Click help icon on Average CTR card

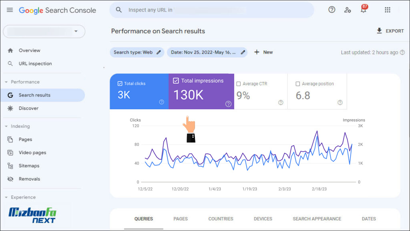click(281, 102)
